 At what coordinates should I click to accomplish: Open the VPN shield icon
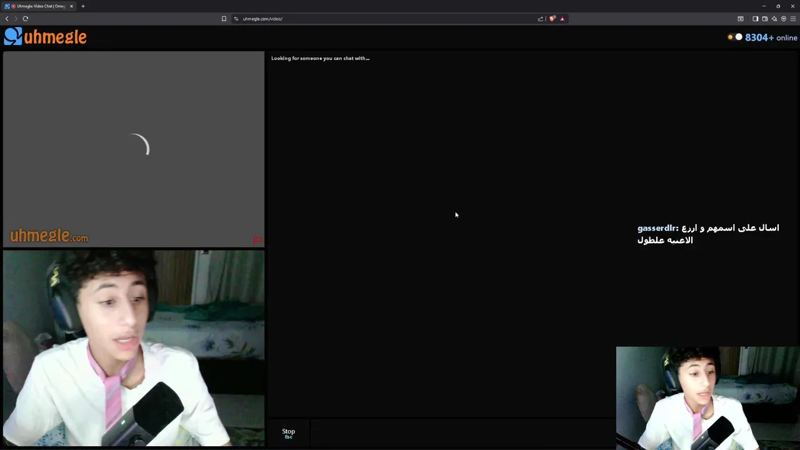coord(784,19)
